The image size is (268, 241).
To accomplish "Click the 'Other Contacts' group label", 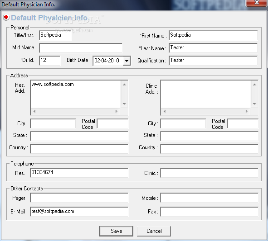I will 26,189.
